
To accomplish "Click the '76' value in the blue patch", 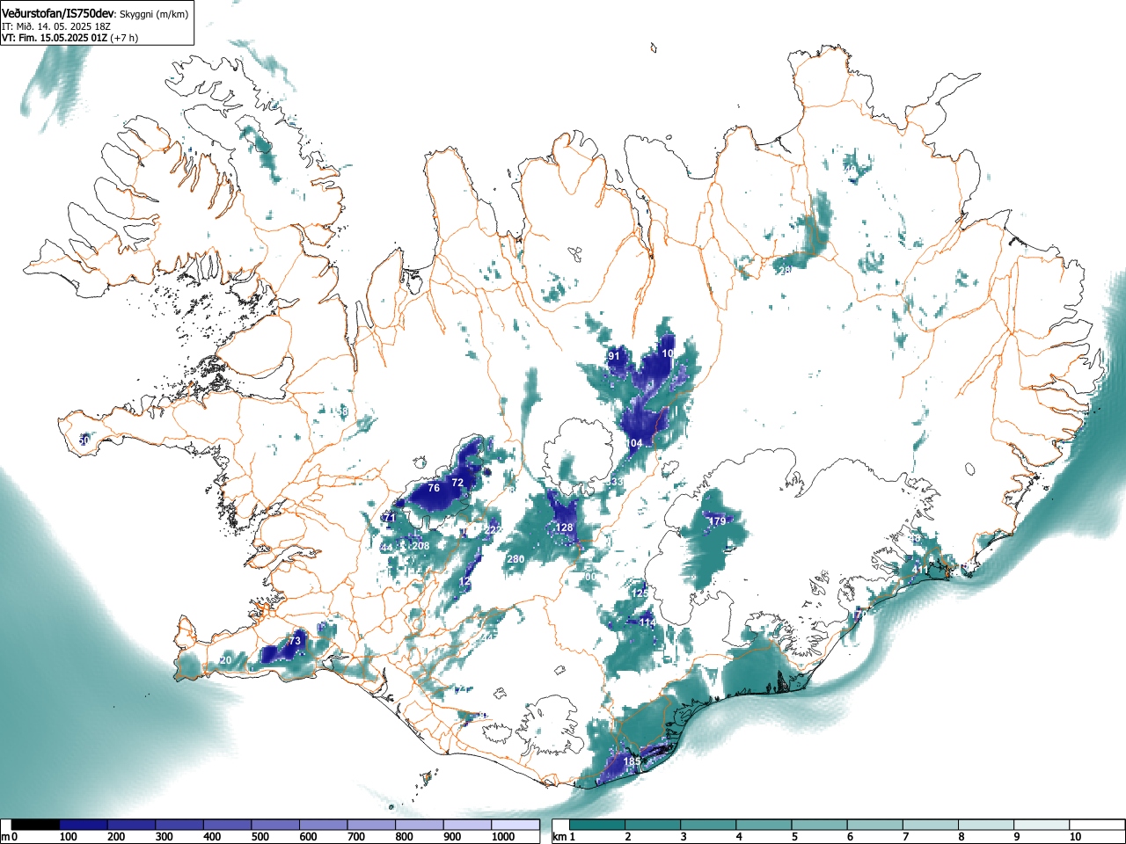I will click(x=434, y=488).
